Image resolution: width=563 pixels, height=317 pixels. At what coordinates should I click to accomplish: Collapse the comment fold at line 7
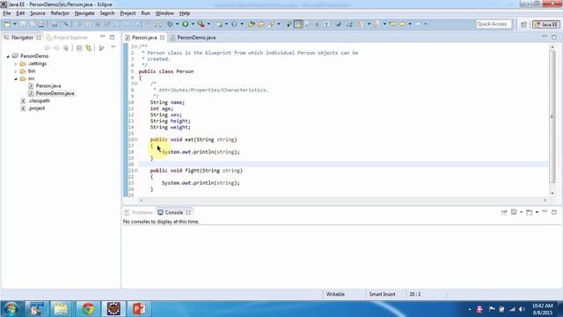pyautogui.click(x=136, y=84)
